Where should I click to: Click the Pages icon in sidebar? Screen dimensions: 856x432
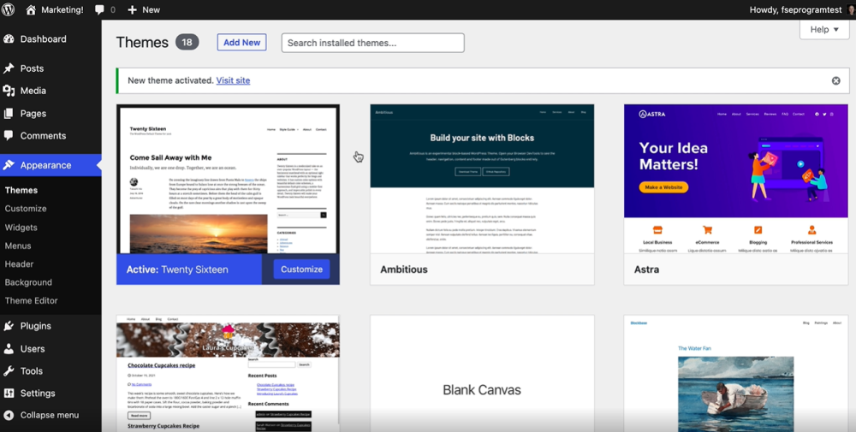(9, 114)
